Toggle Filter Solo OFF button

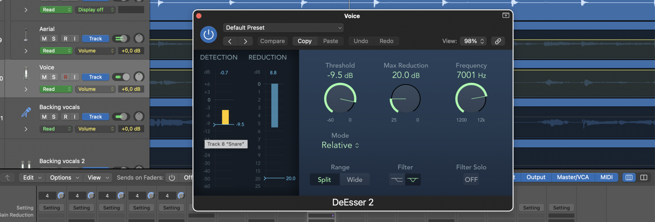point(471,180)
